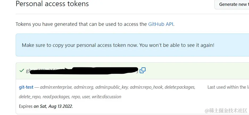Click the admin:enterprise scope text
The width and height of the screenshot is (249, 115).
click(56, 87)
